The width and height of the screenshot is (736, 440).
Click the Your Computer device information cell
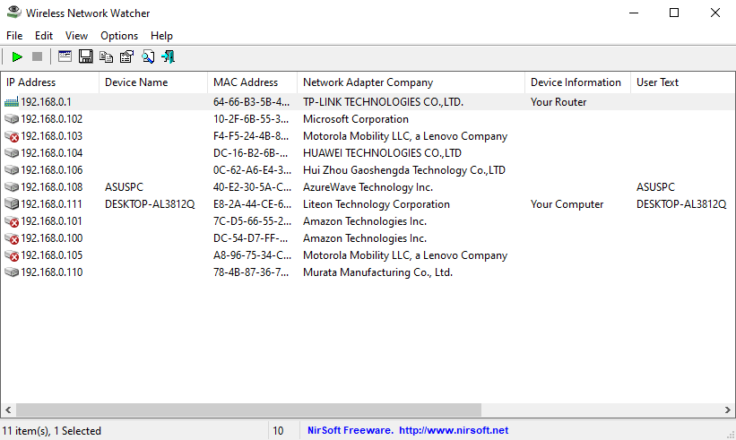point(567,204)
